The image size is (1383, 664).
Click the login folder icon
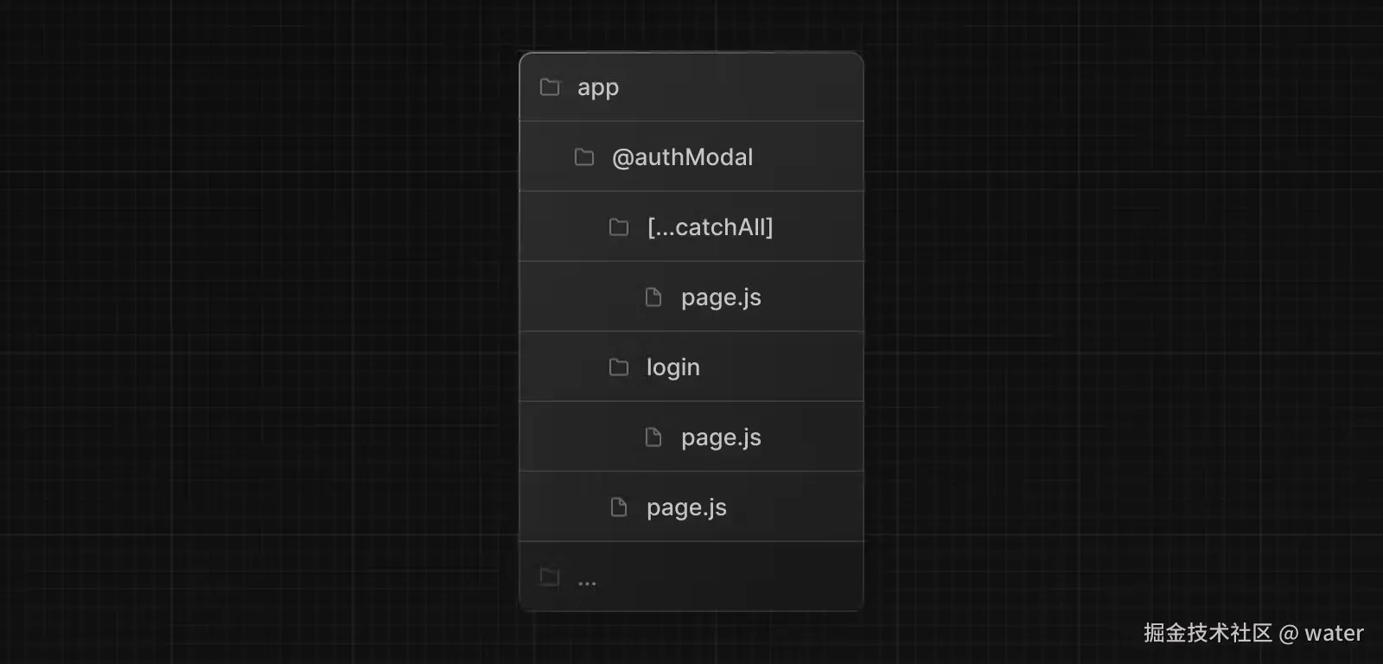(619, 367)
